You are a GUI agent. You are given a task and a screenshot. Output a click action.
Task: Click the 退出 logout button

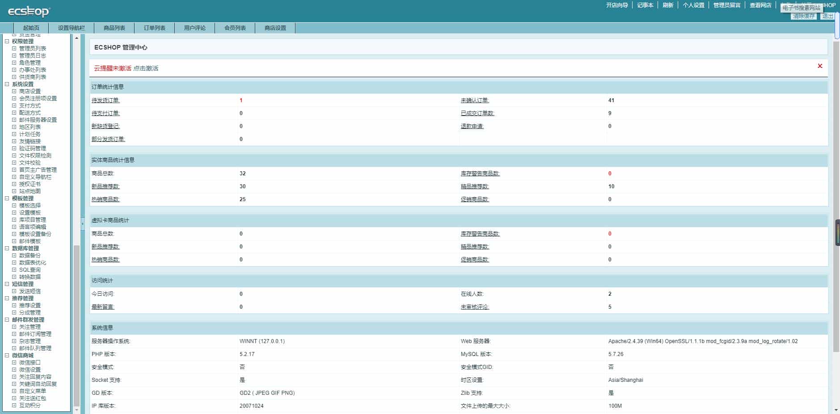coord(827,16)
